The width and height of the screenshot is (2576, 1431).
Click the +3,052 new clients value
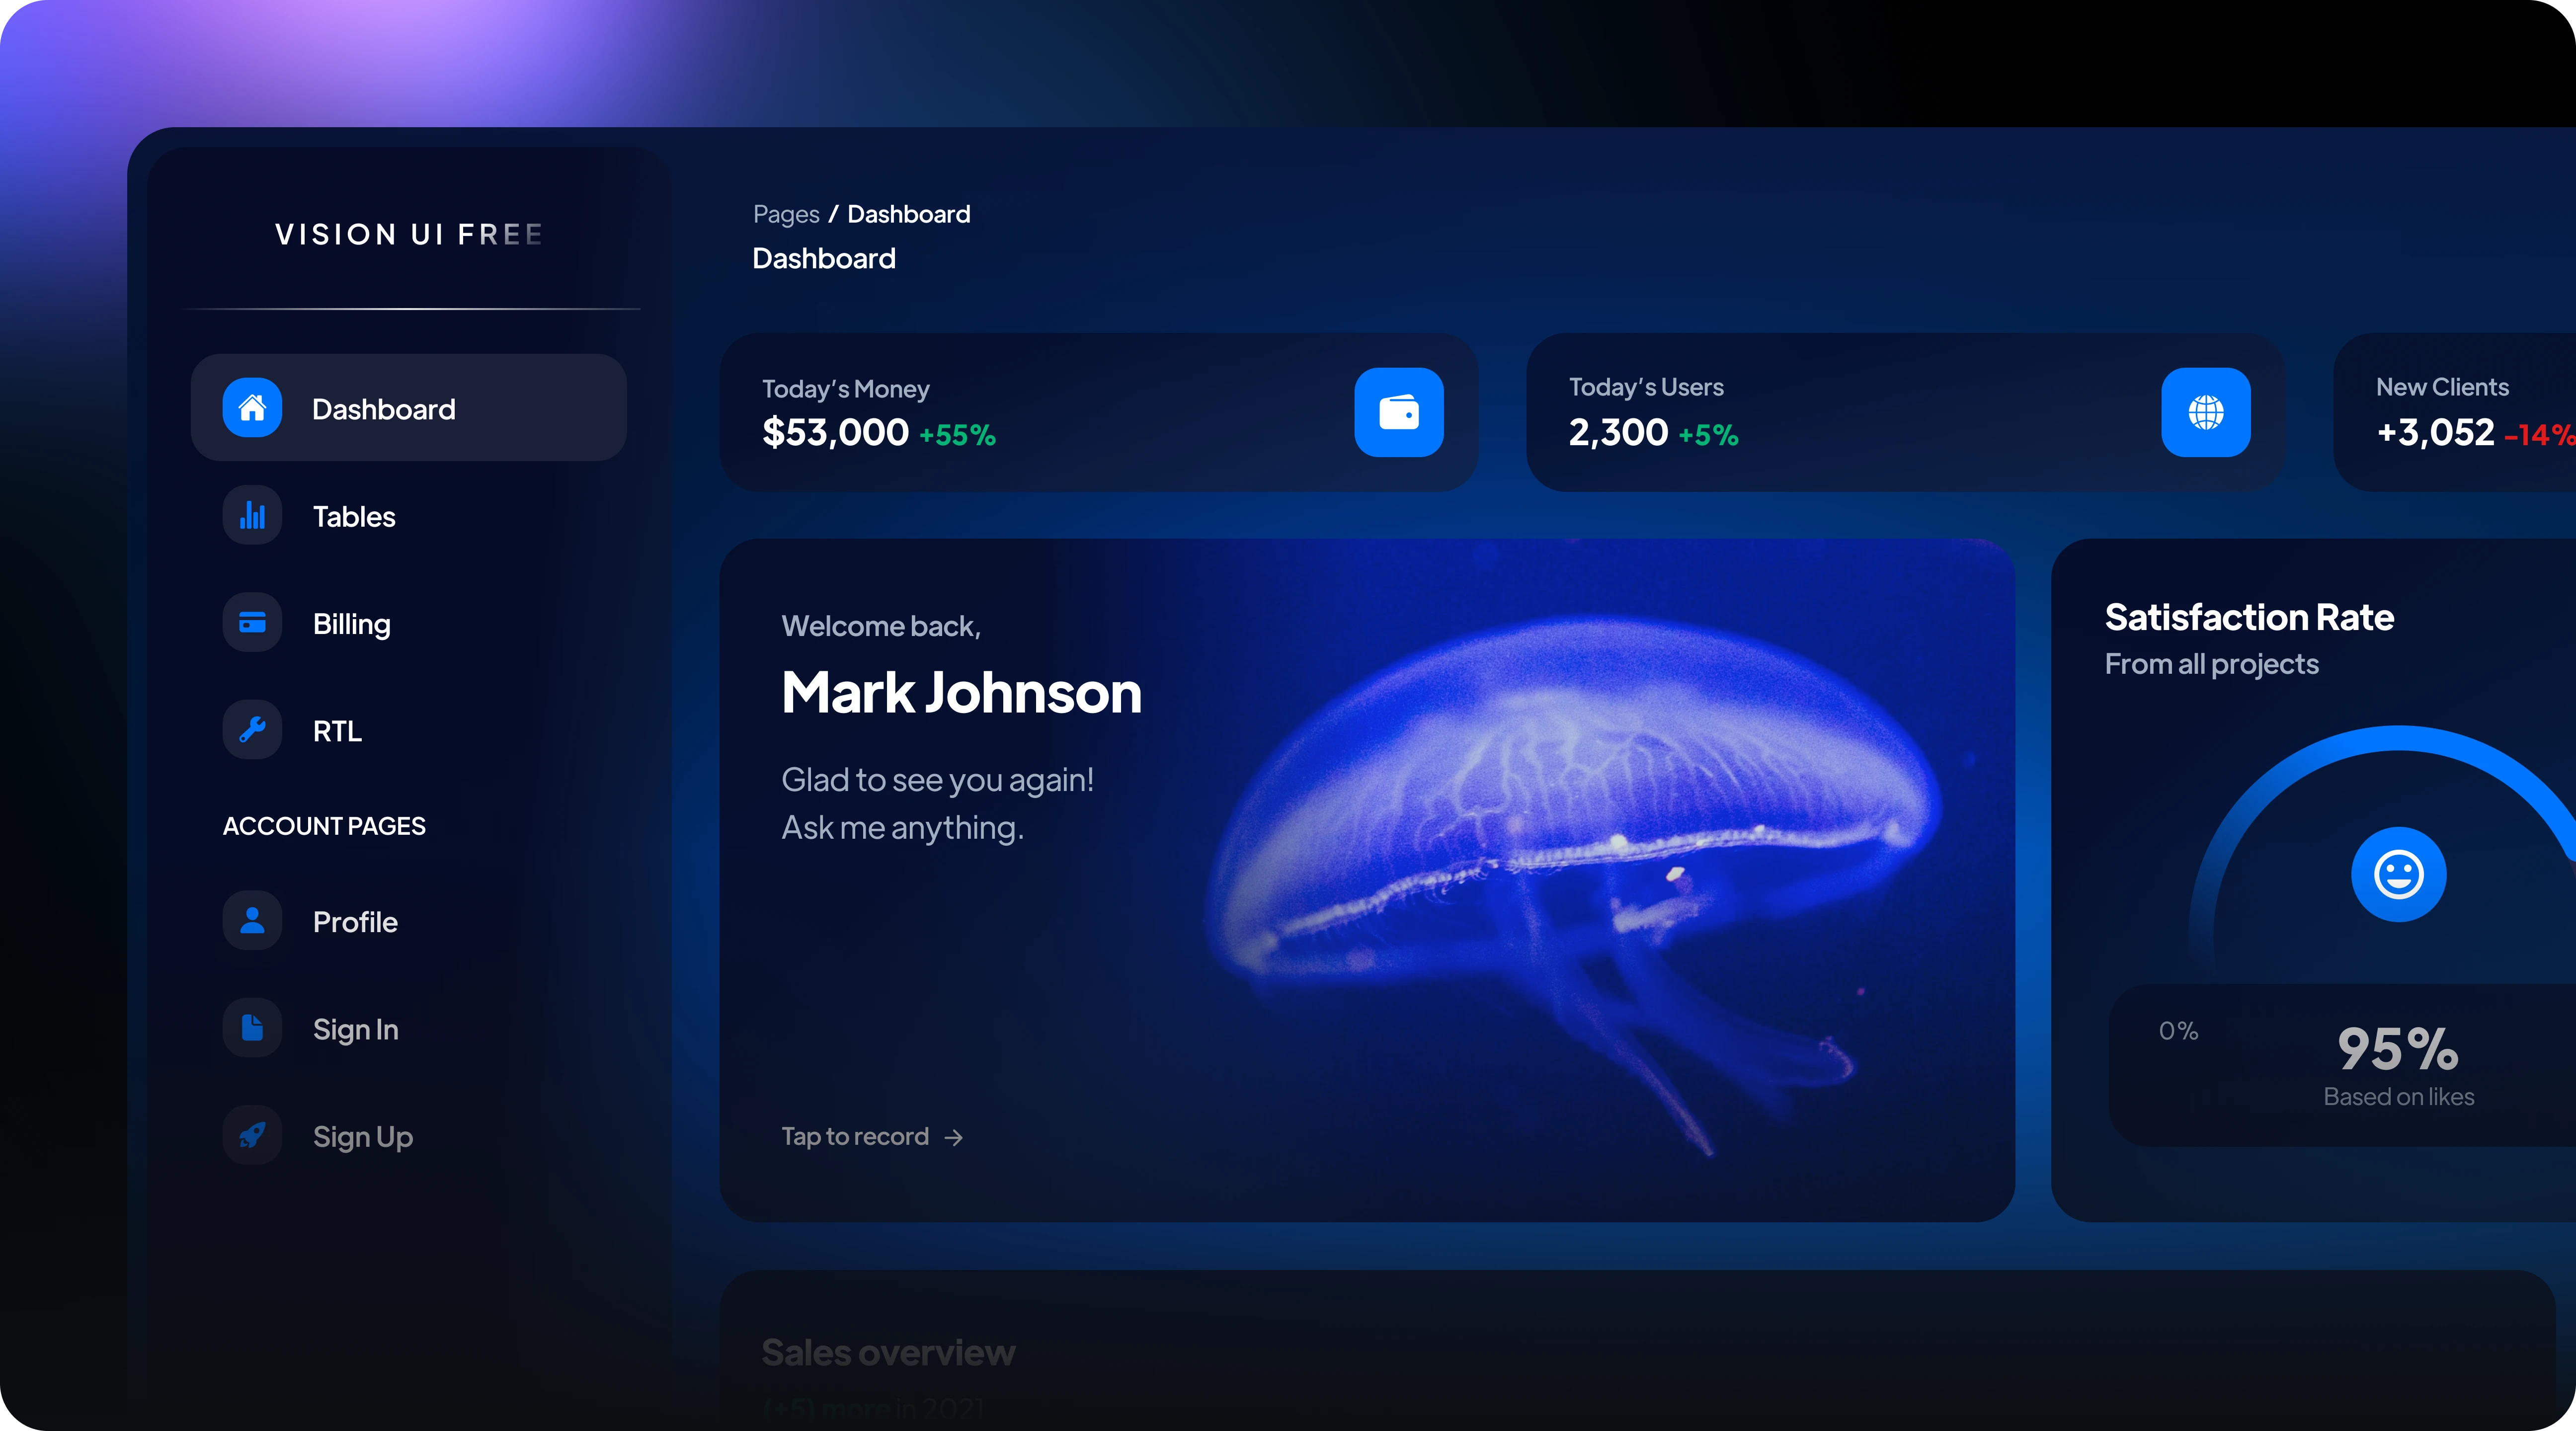tap(2435, 432)
